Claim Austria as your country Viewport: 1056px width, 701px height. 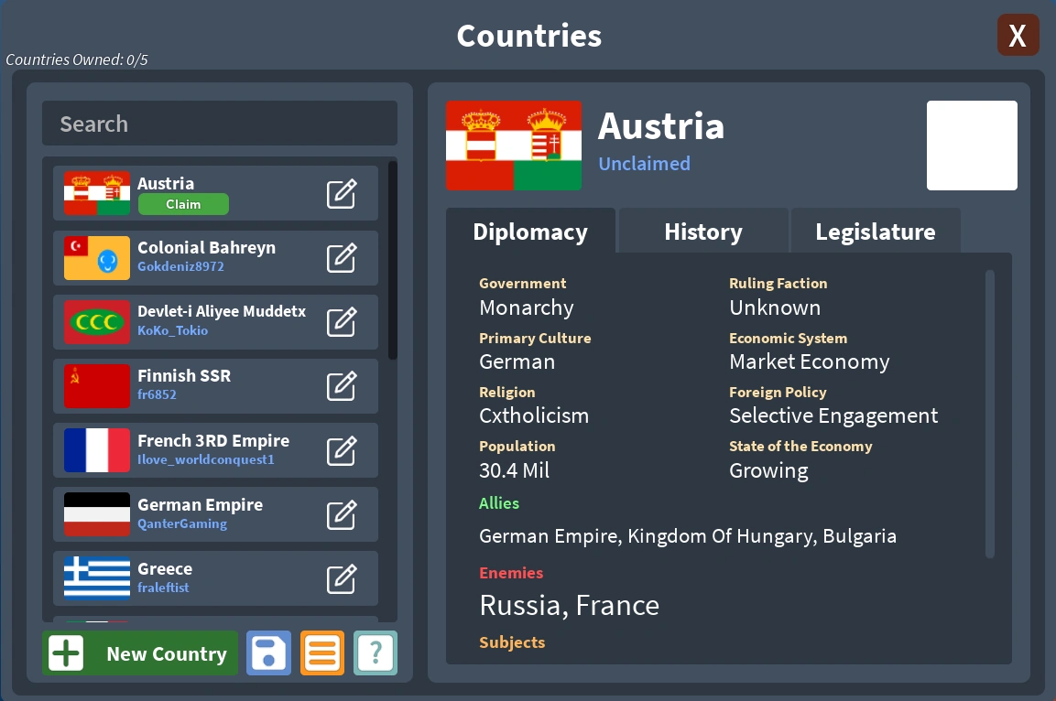tap(183, 204)
